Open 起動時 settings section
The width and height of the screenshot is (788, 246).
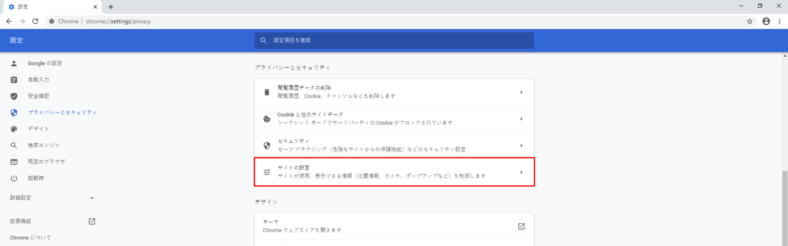tap(36, 178)
